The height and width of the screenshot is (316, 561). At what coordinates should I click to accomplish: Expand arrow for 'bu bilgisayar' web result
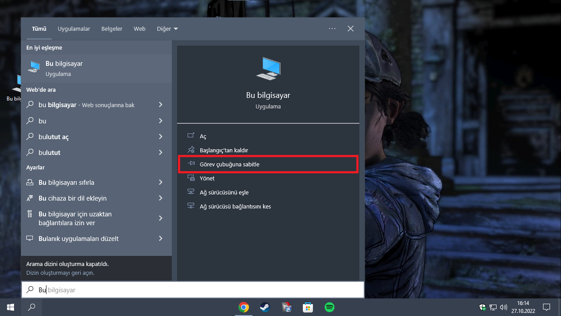coord(161,105)
